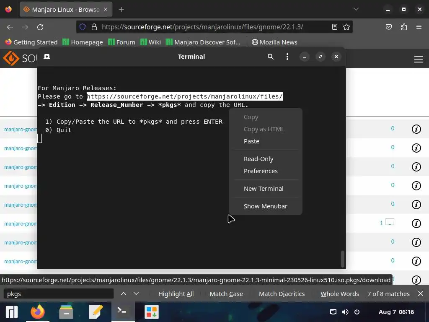
Task: Open the Forum bookmark
Action: 122,42
